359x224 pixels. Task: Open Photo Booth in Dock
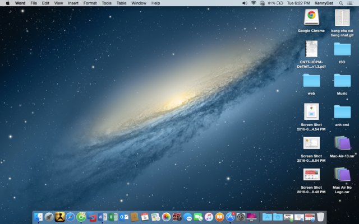177,217
